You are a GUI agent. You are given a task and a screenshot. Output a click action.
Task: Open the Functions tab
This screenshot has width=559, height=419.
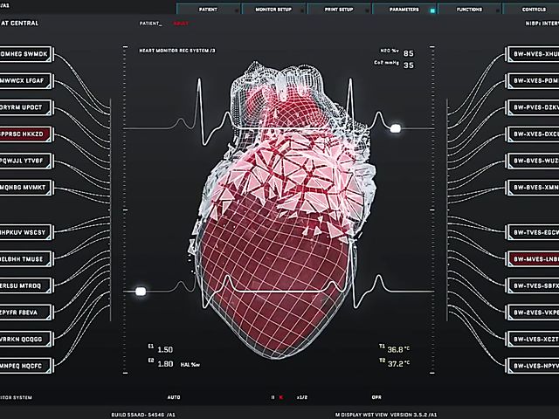click(470, 9)
